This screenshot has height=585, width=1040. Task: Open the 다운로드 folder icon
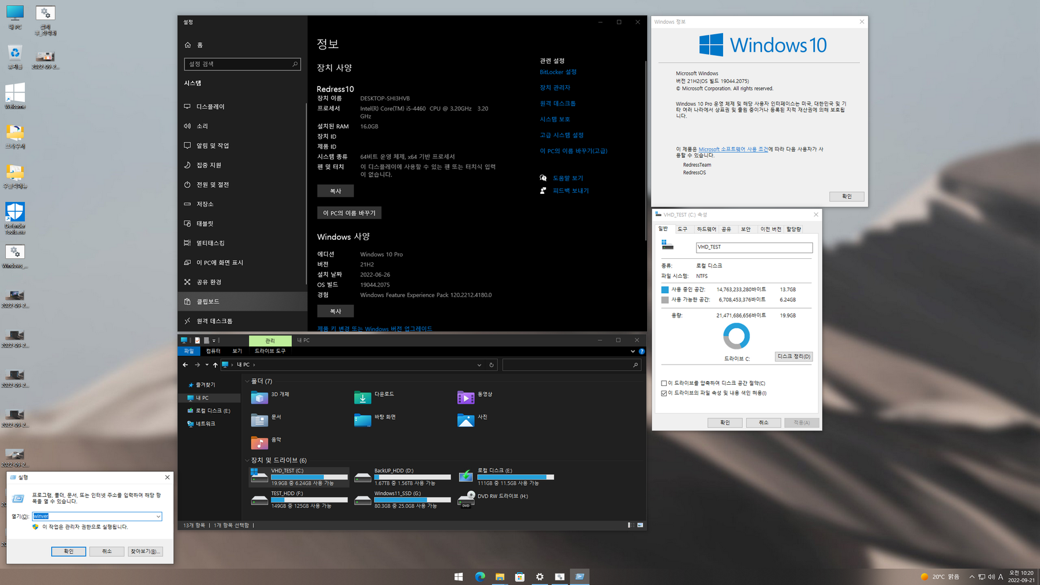click(363, 398)
